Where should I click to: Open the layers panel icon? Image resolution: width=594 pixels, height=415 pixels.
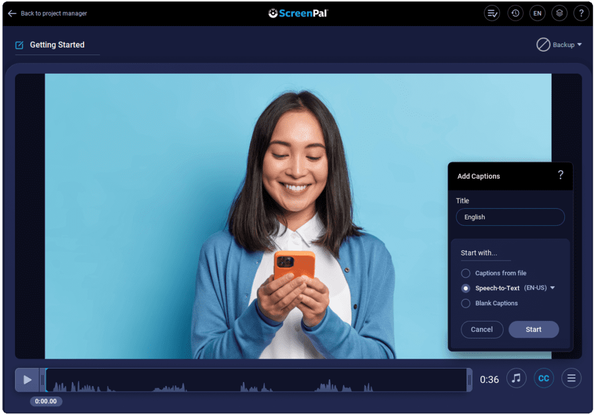(559, 13)
